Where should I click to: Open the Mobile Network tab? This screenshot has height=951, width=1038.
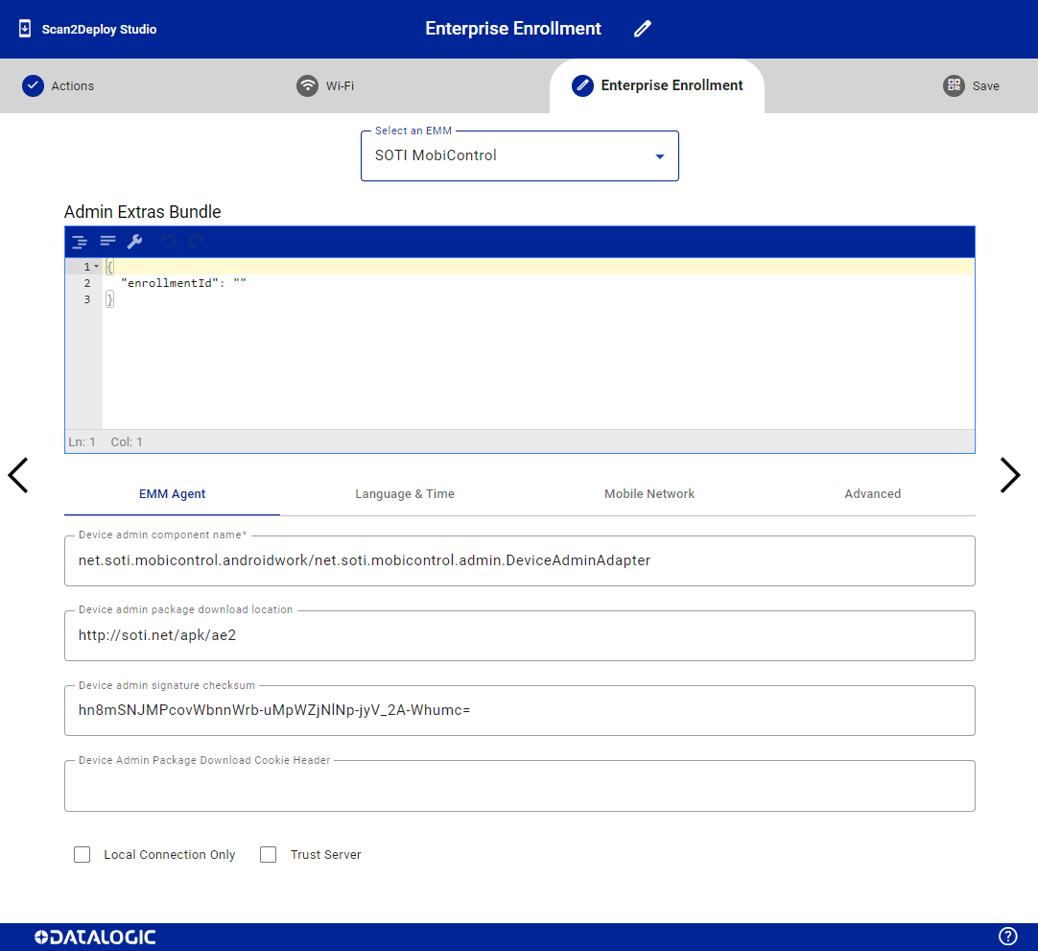[649, 494]
